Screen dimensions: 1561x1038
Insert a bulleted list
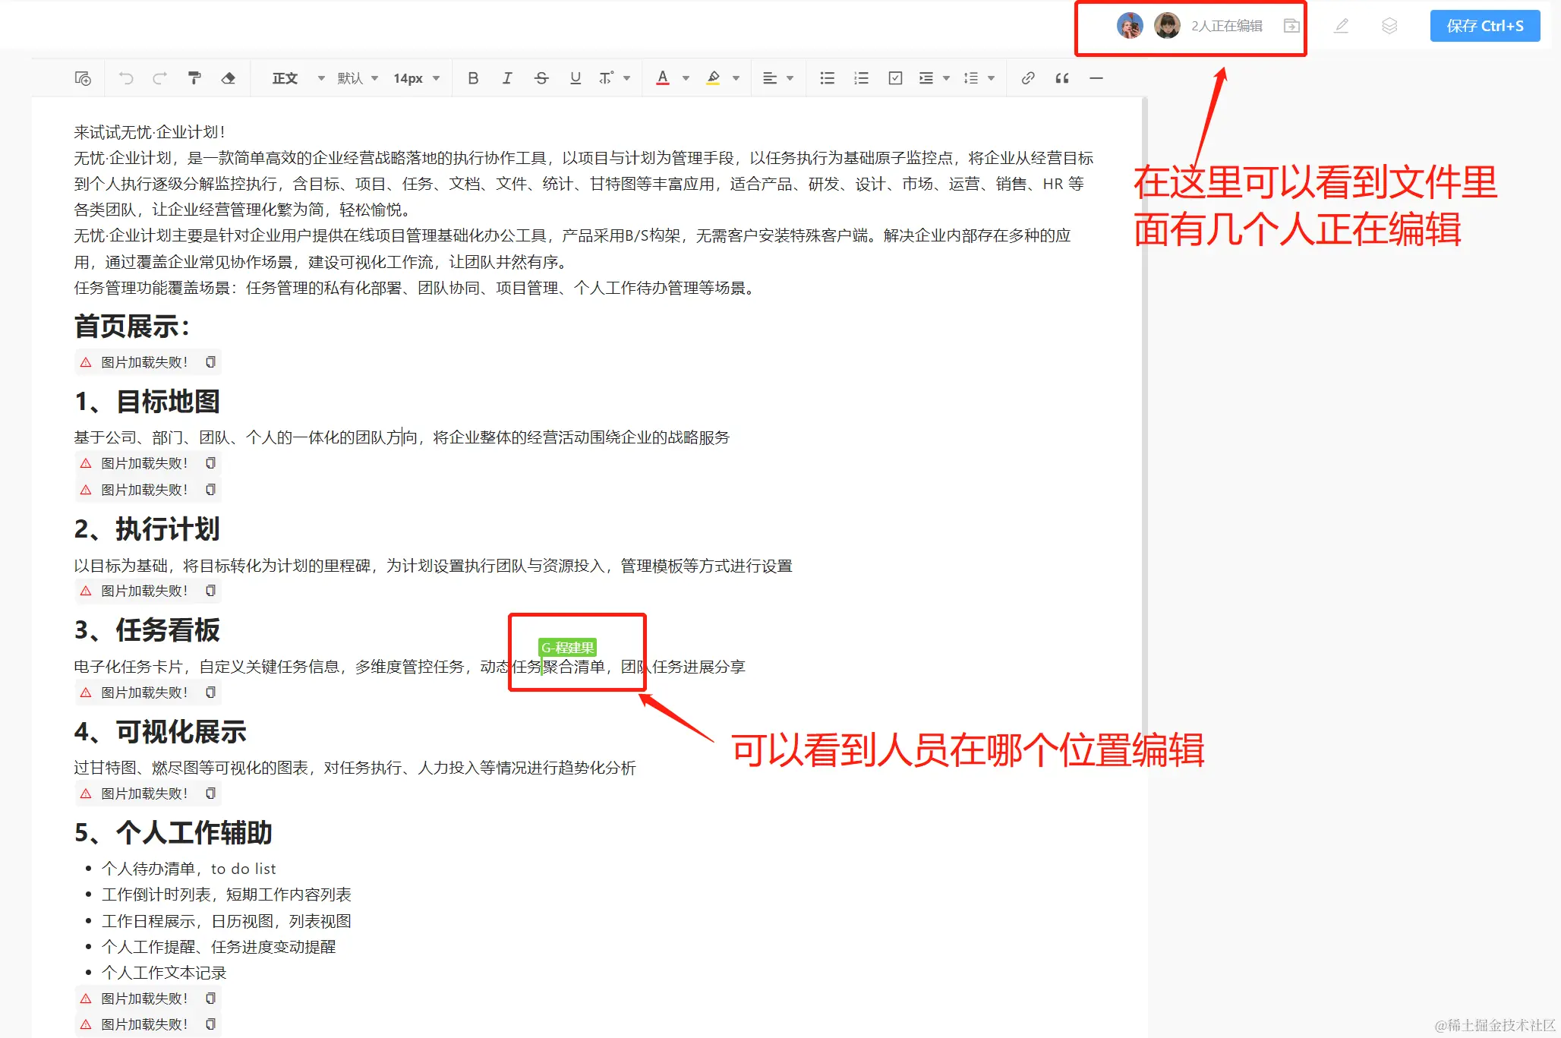pos(828,78)
